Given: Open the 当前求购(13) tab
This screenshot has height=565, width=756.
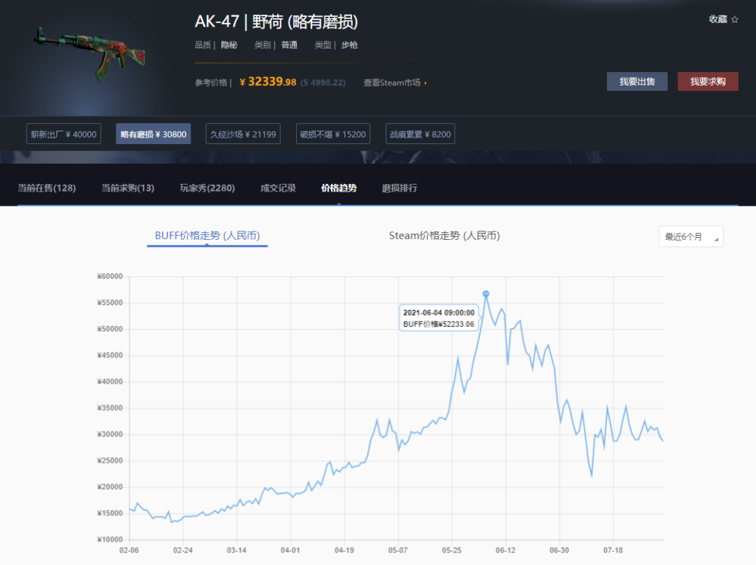Looking at the screenshot, I should pos(127,187).
